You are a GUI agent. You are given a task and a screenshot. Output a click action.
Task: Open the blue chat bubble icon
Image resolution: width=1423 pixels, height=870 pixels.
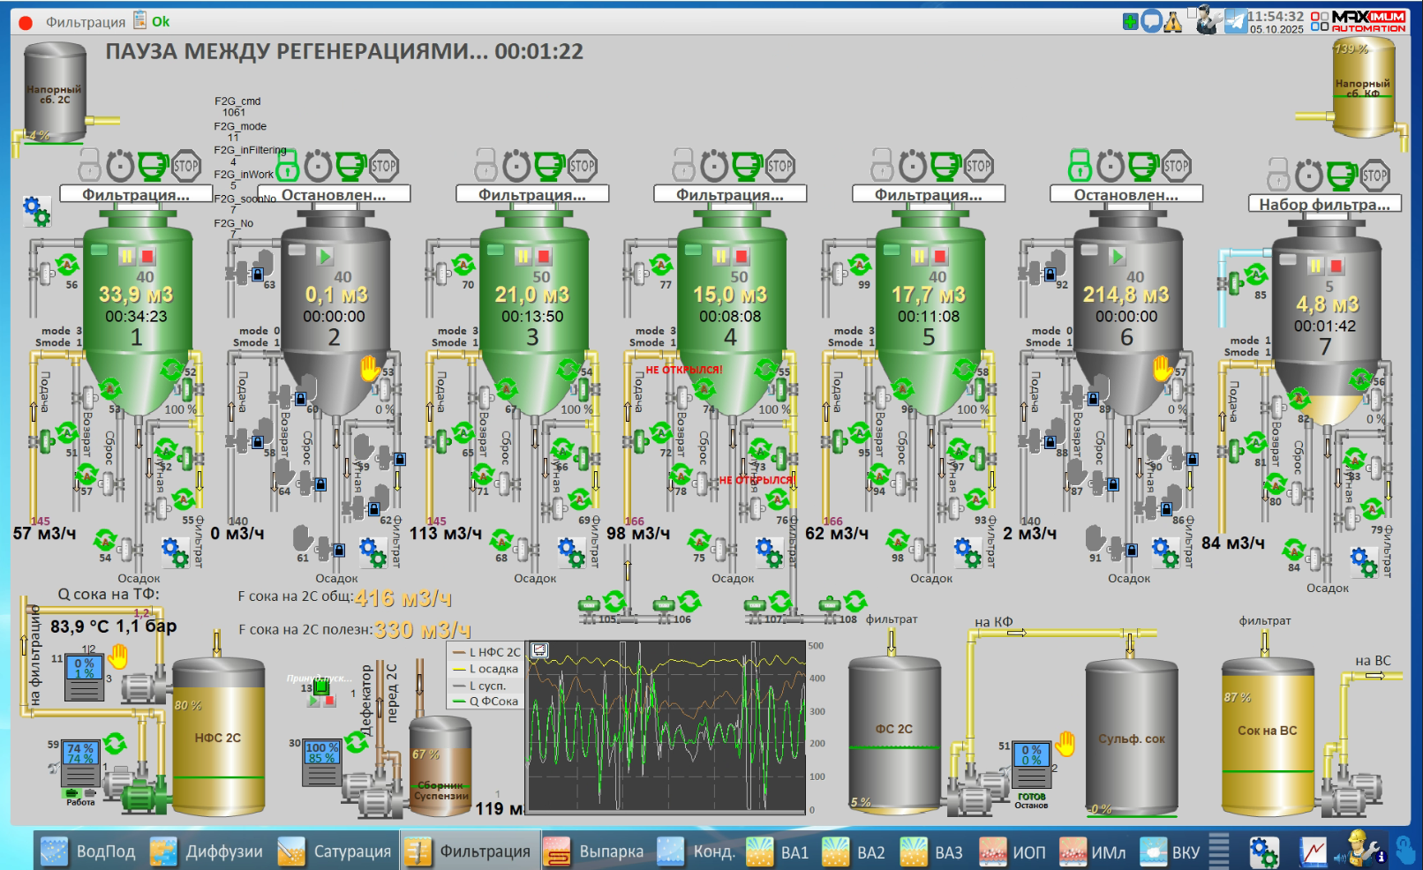pos(1151,21)
